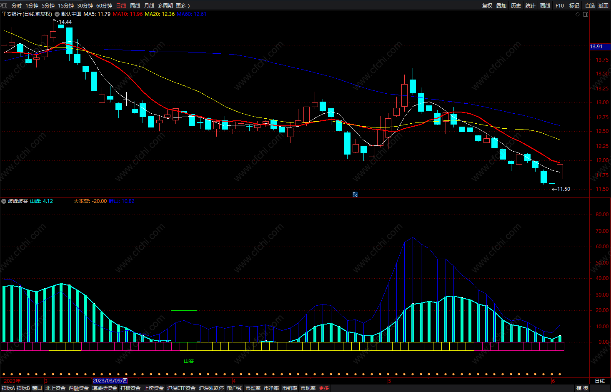Switch to the 周线 weekly tab
This screenshot has height=392, width=611.
pyautogui.click(x=135, y=5)
